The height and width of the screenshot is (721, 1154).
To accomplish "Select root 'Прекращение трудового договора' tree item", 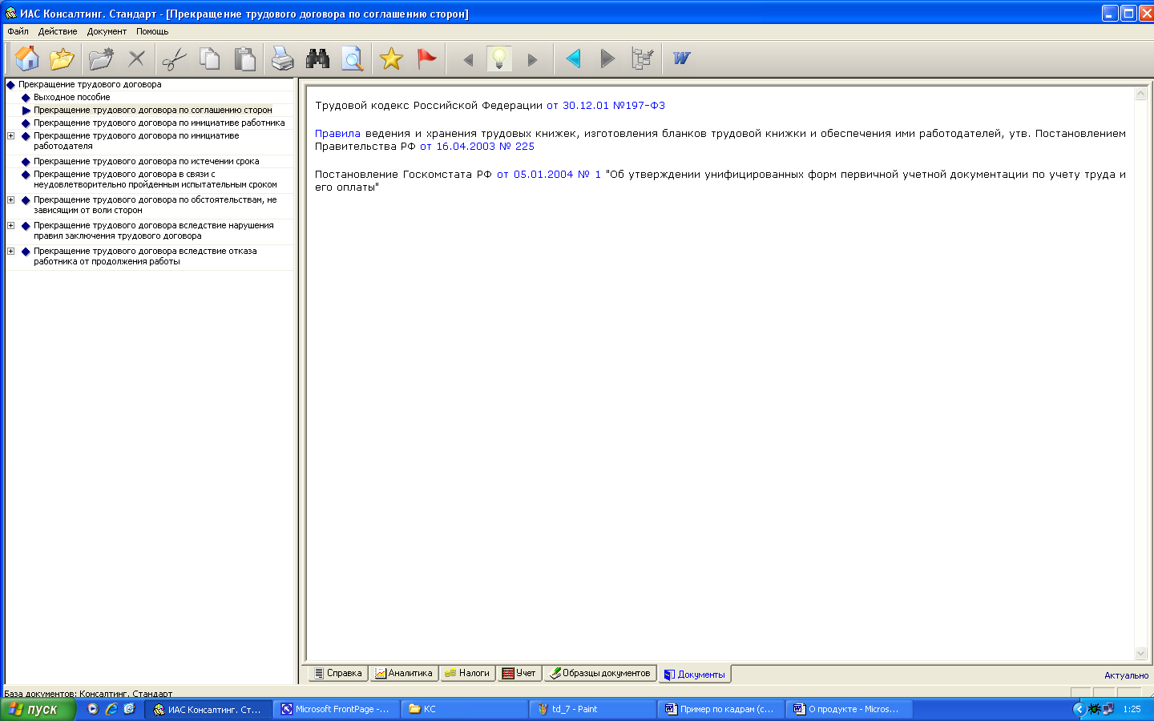I will [90, 84].
